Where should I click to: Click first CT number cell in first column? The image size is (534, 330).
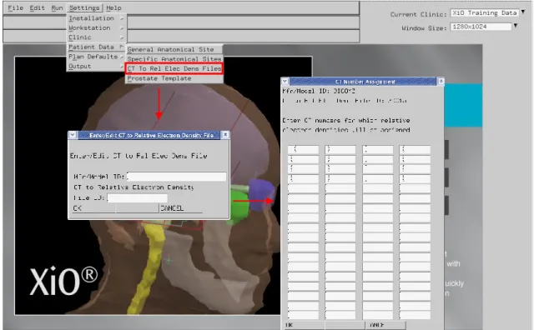point(303,149)
